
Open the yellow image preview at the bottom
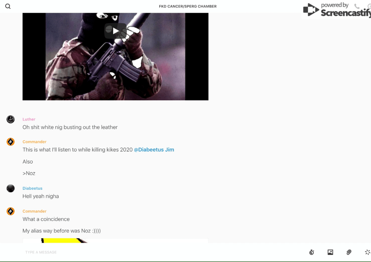[x=115, y=241]
